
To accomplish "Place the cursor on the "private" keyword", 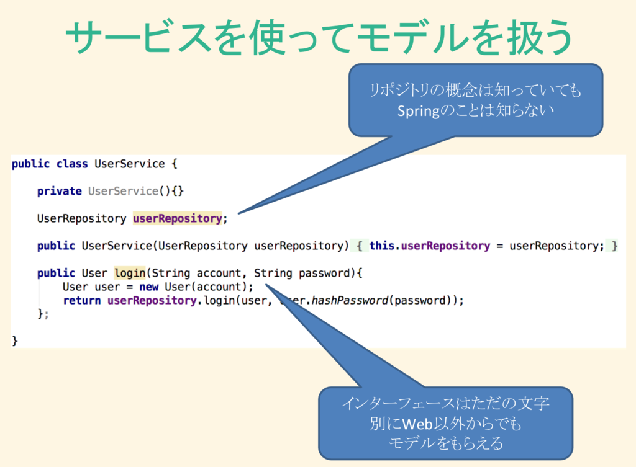I will 59,191.
